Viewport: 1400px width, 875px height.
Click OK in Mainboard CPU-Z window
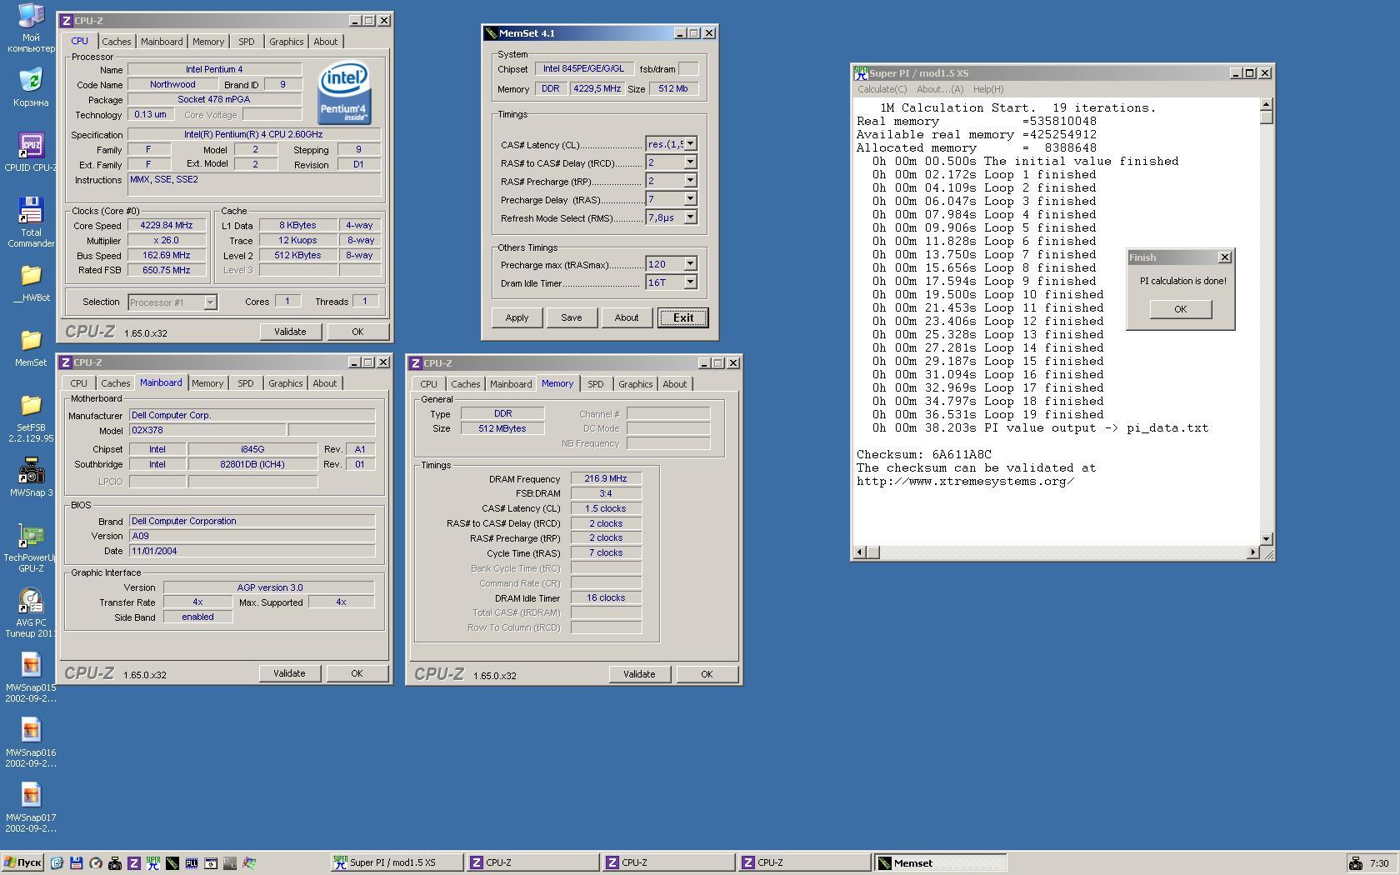(x=357, y=673)
